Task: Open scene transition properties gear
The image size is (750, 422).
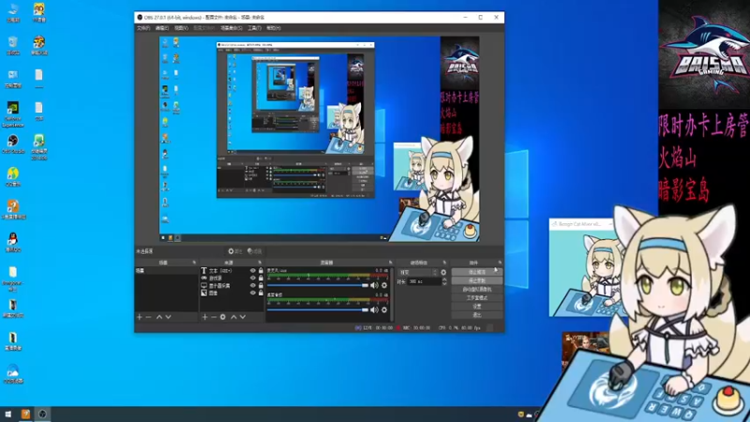Action: pyautogui.click(x=443, y=272)
